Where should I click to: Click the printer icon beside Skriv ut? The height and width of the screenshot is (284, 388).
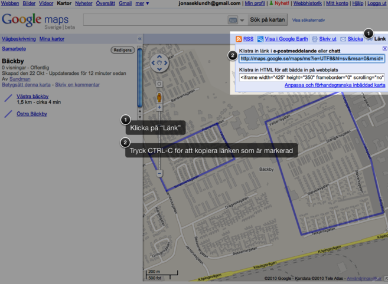coord(315,39)
